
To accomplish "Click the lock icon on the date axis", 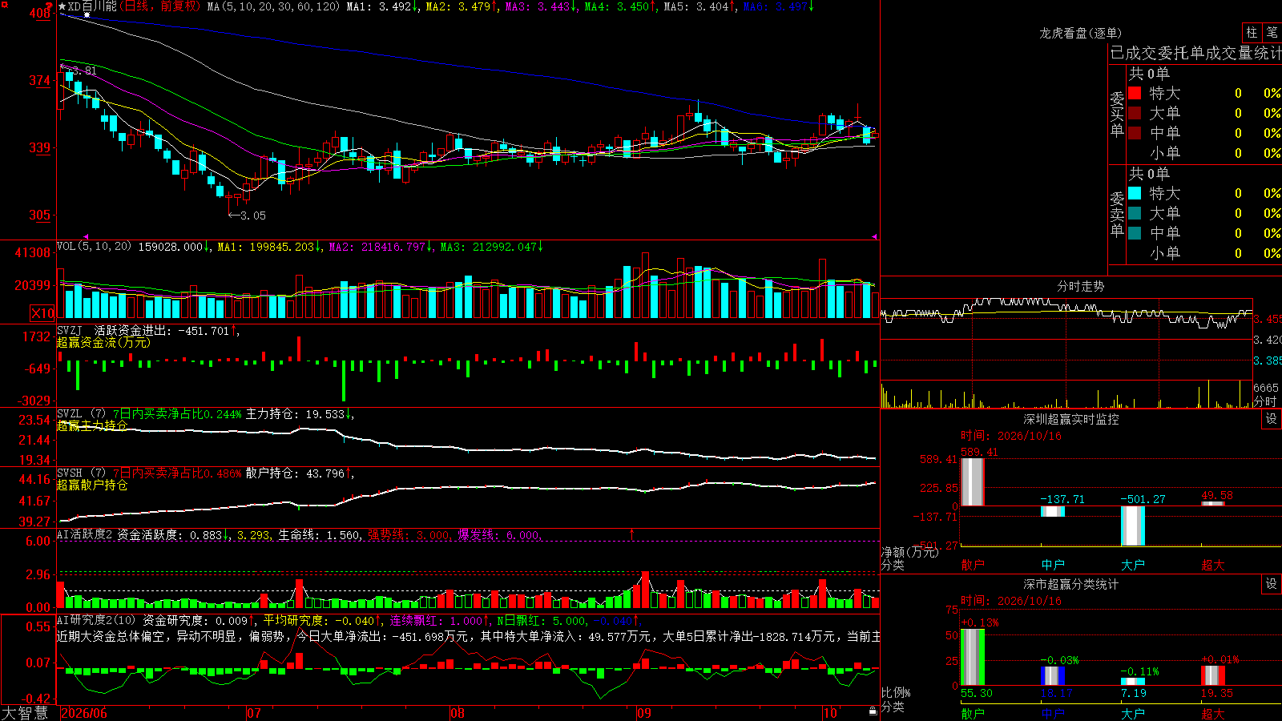I will 873,711.
